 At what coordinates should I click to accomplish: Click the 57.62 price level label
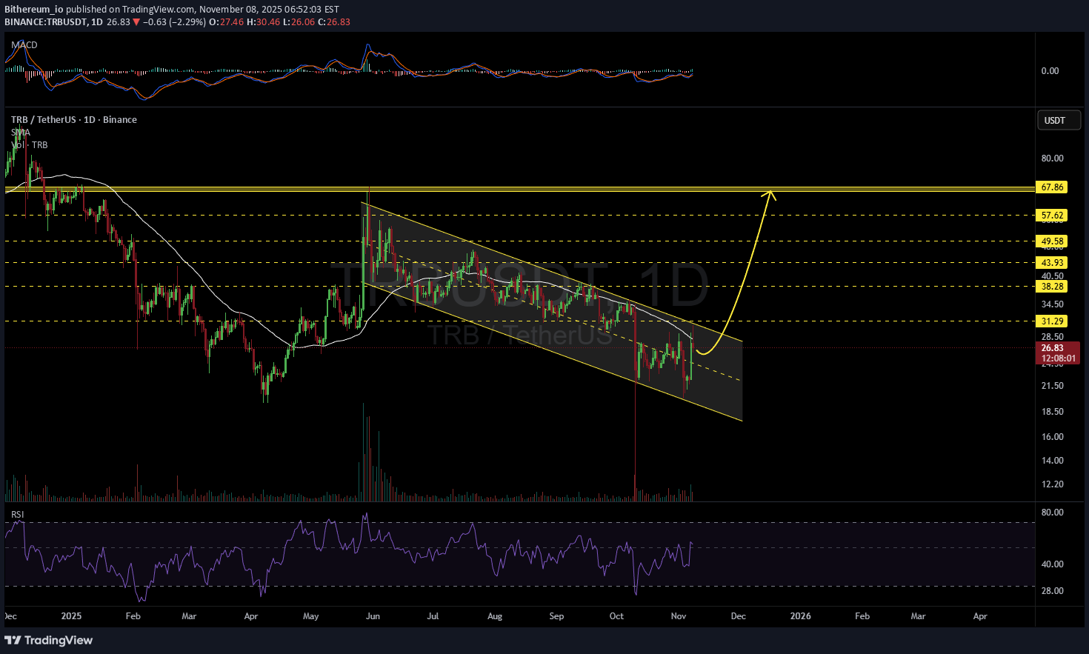click(x=1052, y=216)
